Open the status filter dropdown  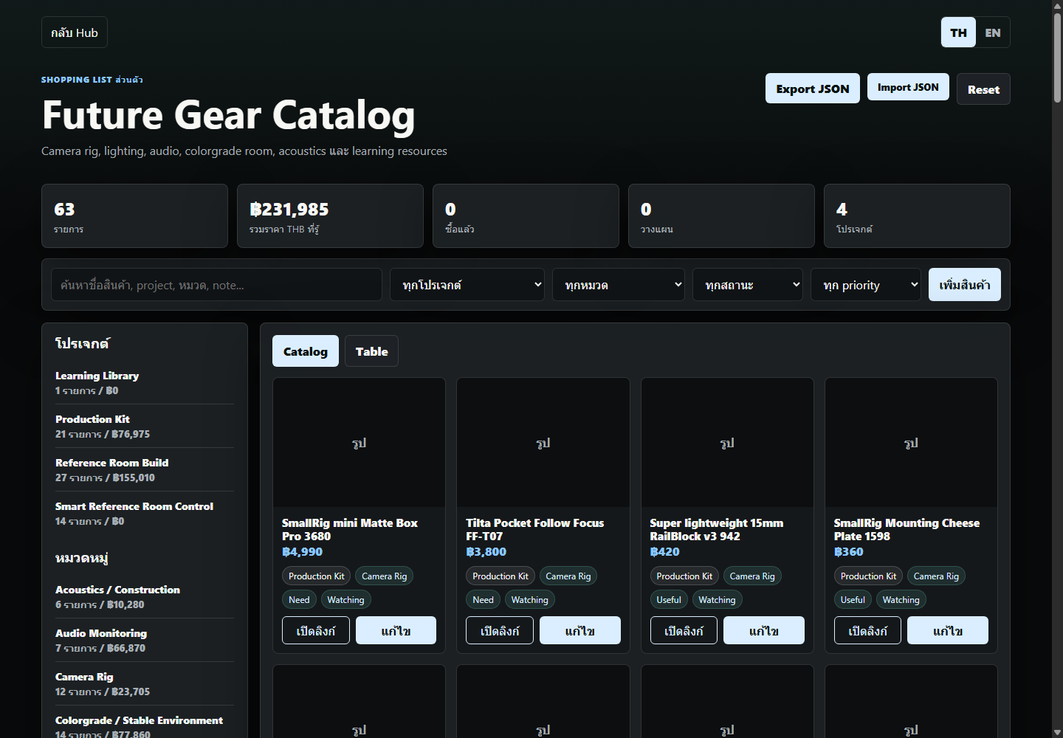pyautogui.click(x=748, y=285)
